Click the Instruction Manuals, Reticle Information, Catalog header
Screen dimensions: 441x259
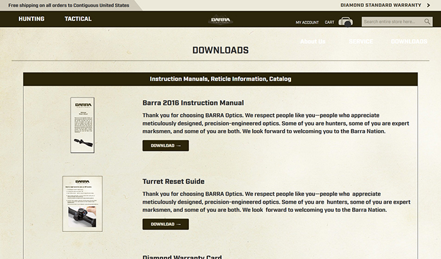(220, 79)
